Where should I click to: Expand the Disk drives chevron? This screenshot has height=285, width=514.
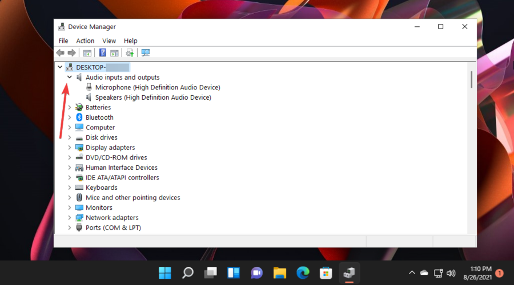(70, 137)
